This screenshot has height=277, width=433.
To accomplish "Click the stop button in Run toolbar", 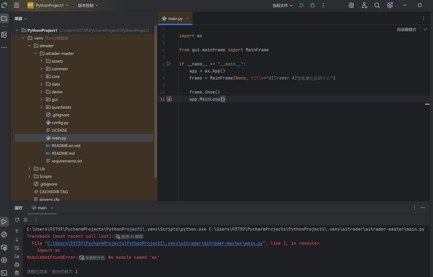I will coord(26,220).
